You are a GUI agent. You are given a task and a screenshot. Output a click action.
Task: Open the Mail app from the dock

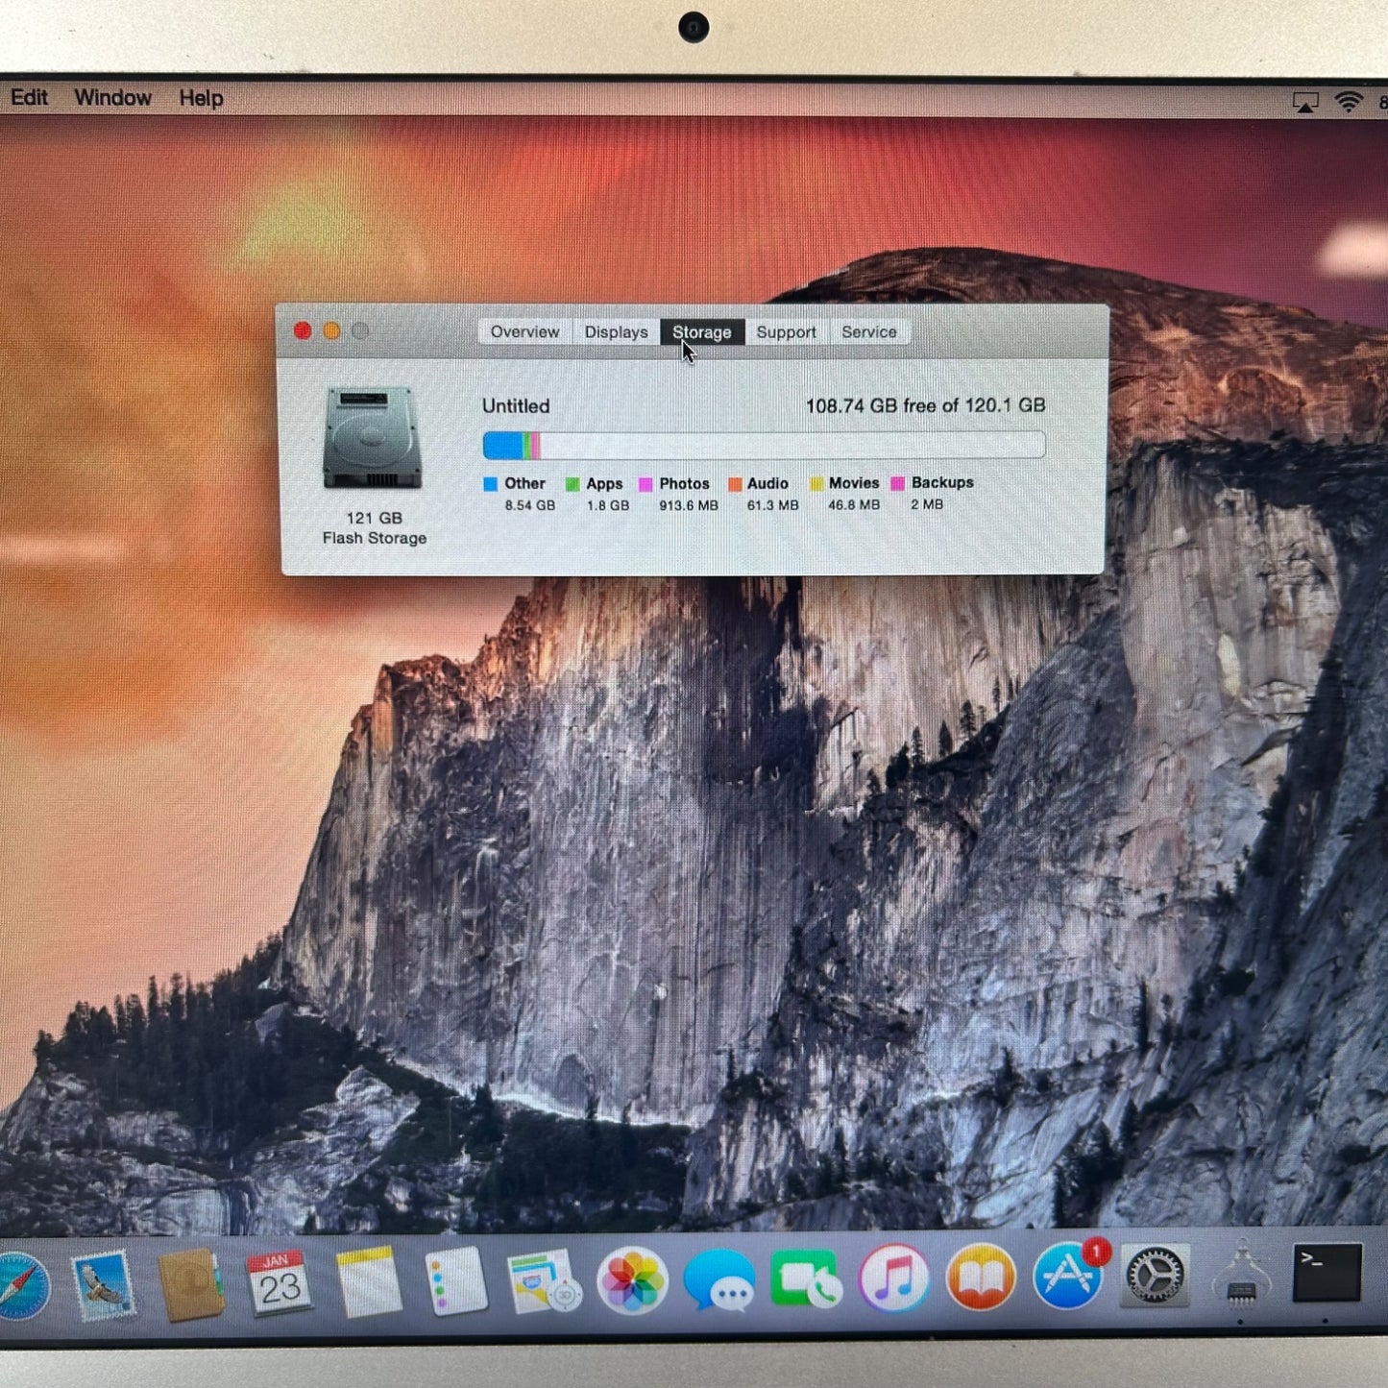coord(103,1284)
